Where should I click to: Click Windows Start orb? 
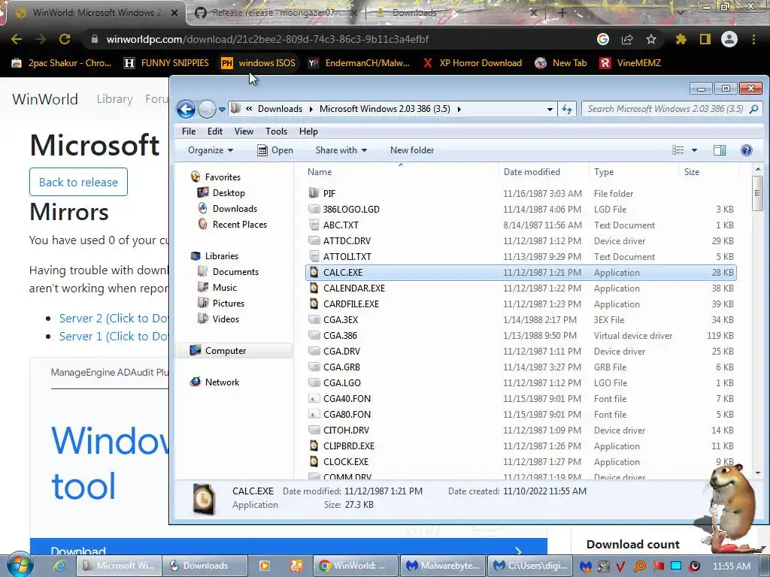tap(20, 565)
